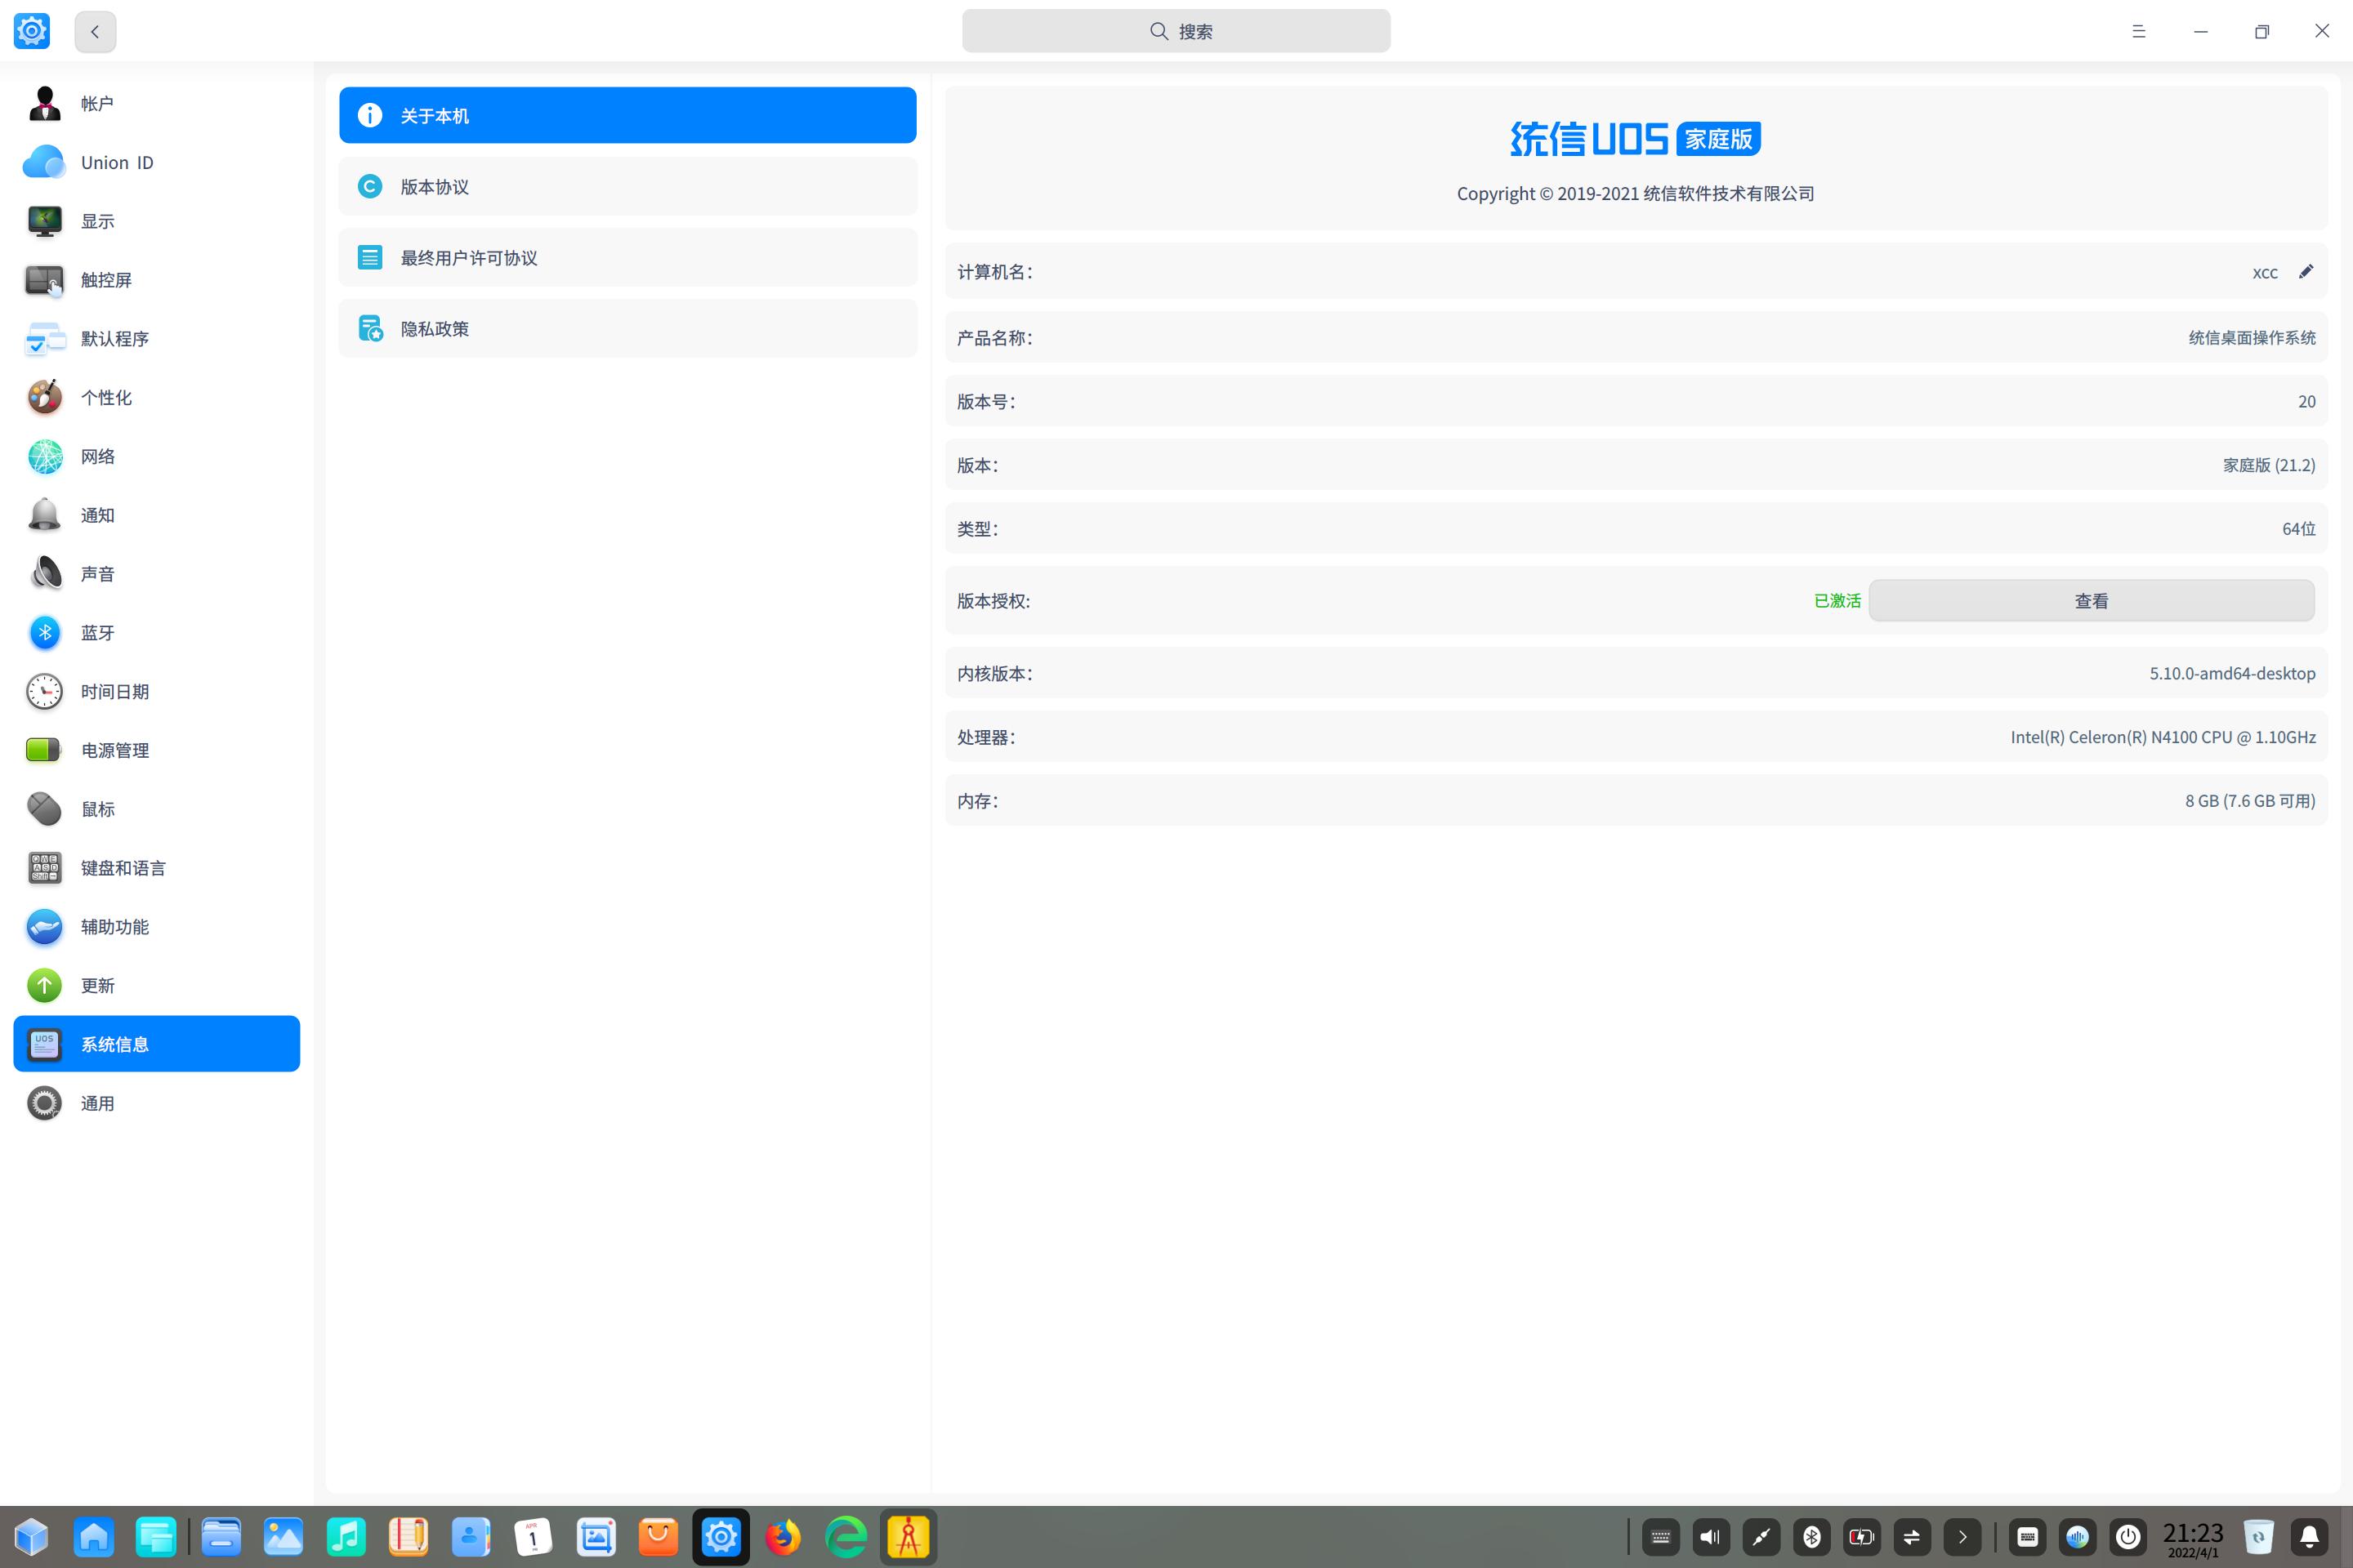Go back using the back arrow button
The image size is (2353, 1568).
(95, 31)
